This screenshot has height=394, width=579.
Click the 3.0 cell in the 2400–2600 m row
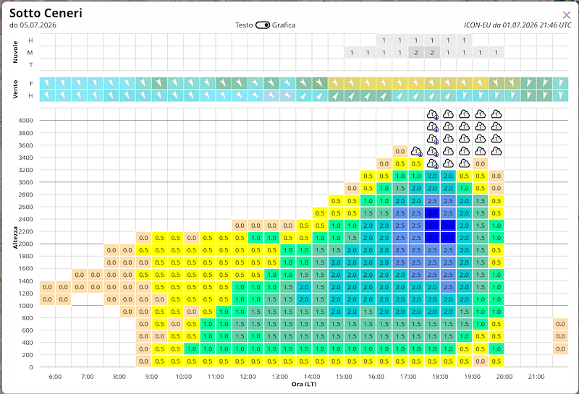[432, 213]
